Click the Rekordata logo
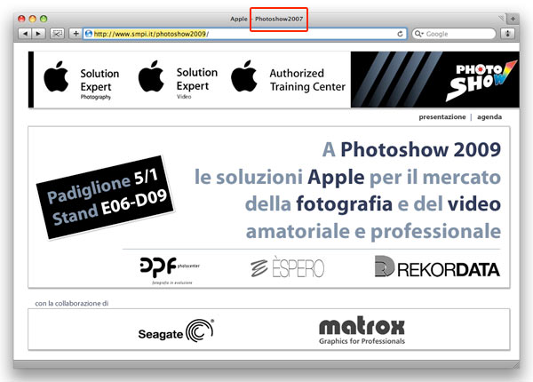 point(437,267)
